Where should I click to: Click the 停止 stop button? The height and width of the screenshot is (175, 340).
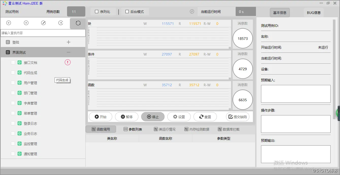point(153,117)
